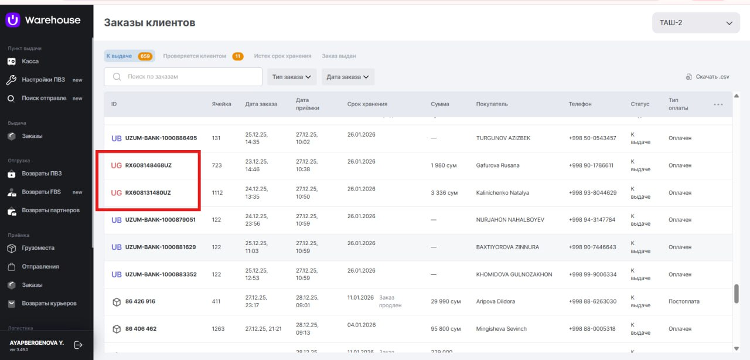Open table column options three dots
750x360 pixels.
[x=718, y=104]
